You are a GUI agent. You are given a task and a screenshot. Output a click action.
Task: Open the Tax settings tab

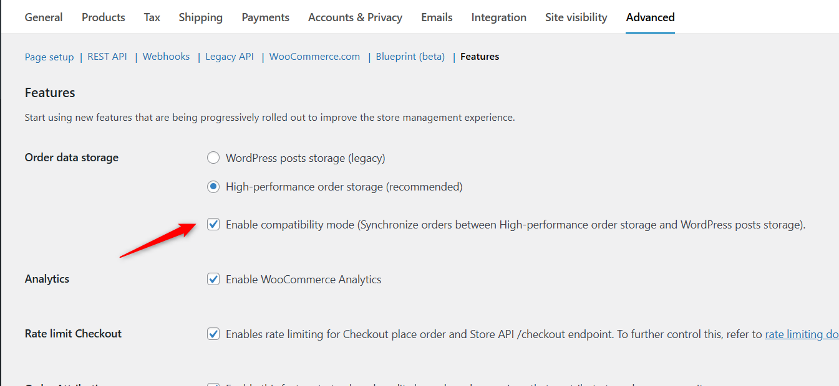point(152,17)
